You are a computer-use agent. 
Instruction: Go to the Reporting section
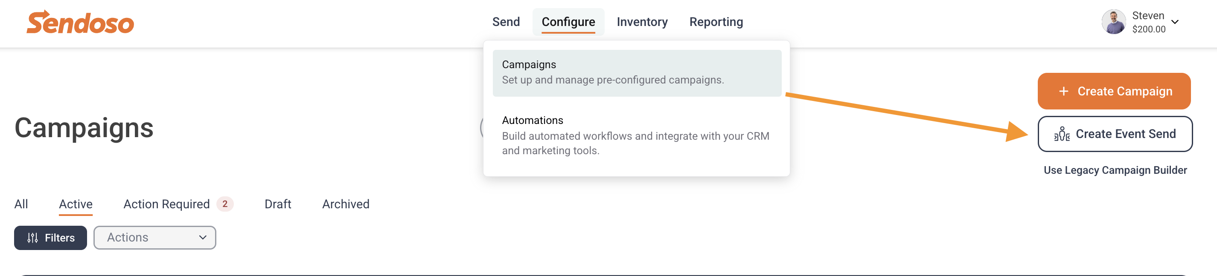click(x=716, y=22)
